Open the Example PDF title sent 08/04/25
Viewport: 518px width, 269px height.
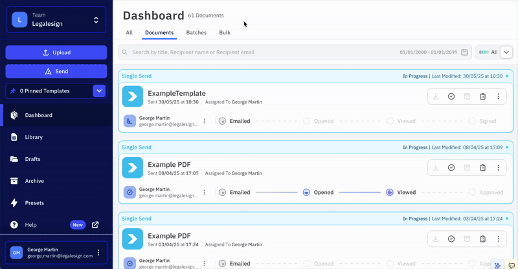pos(169,165)
